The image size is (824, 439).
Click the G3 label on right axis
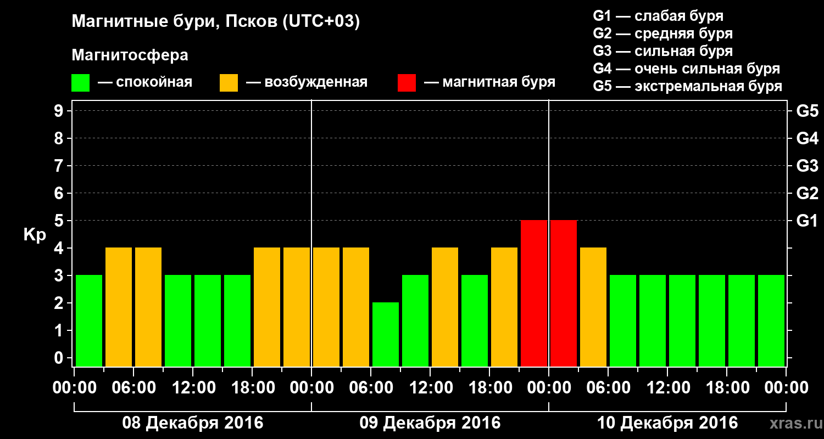(807, 166)
